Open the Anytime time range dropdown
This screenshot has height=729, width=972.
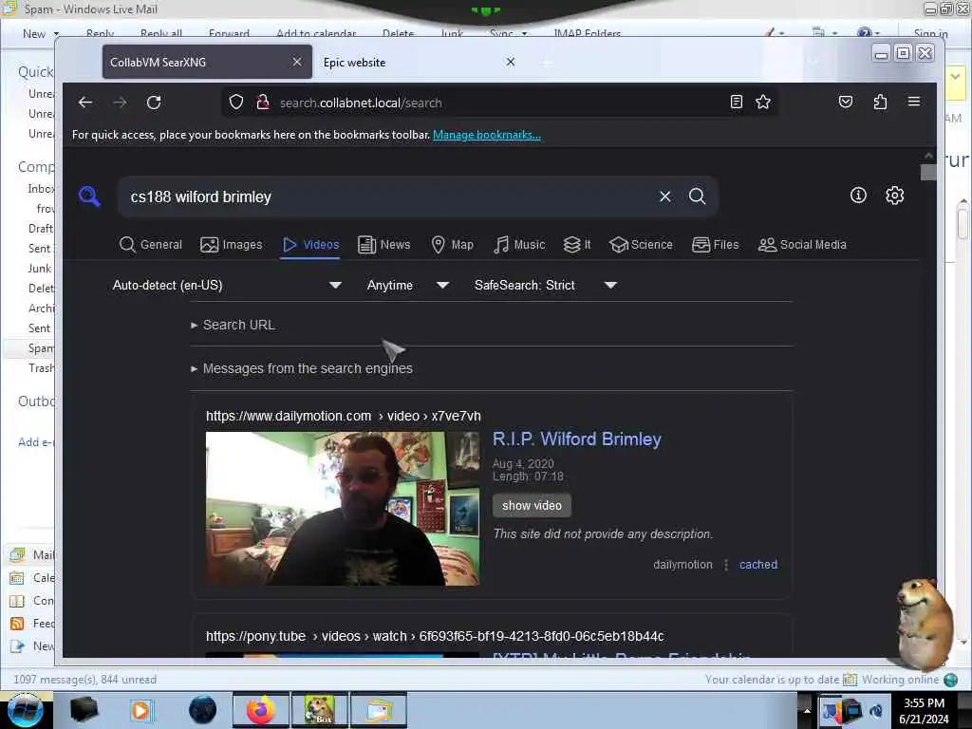407,285
